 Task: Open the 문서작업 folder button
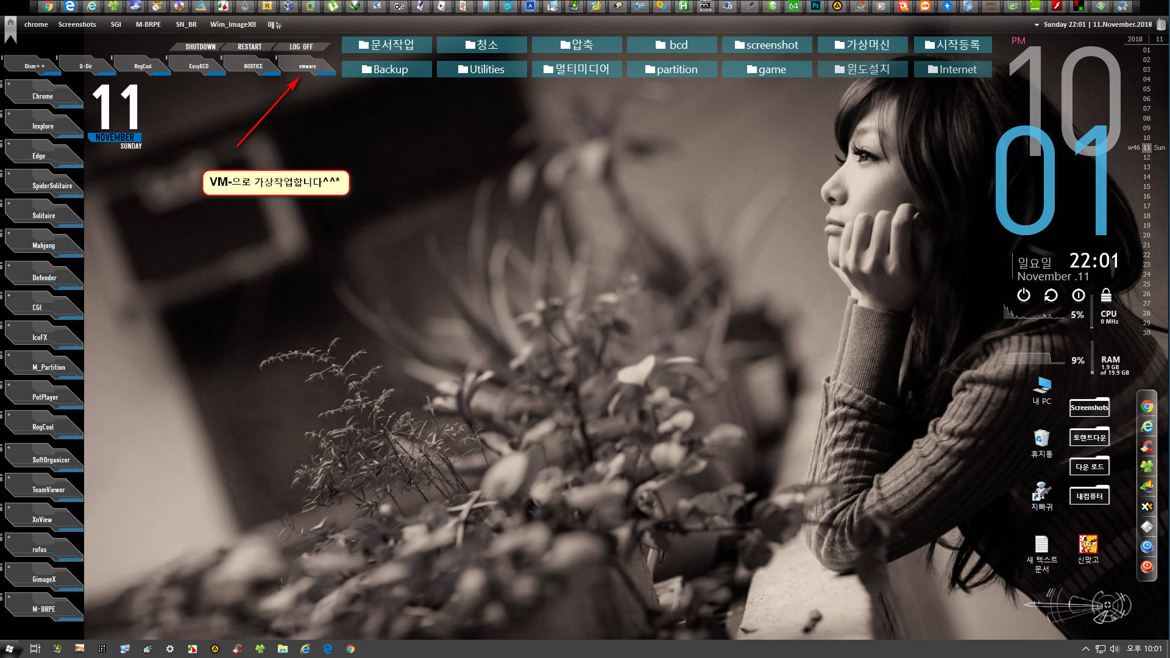(386, 45)
